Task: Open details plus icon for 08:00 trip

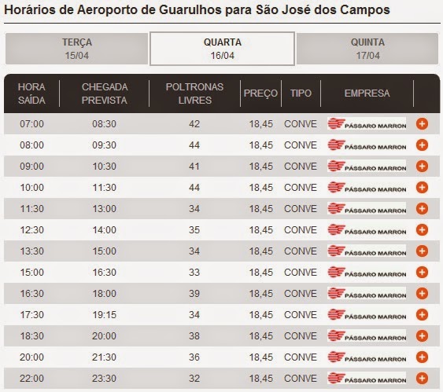Action: click(x=422, y=145)
